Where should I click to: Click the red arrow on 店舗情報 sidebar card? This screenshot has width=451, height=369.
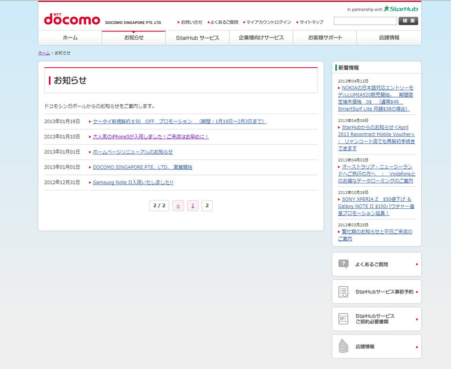coord(417,347)
